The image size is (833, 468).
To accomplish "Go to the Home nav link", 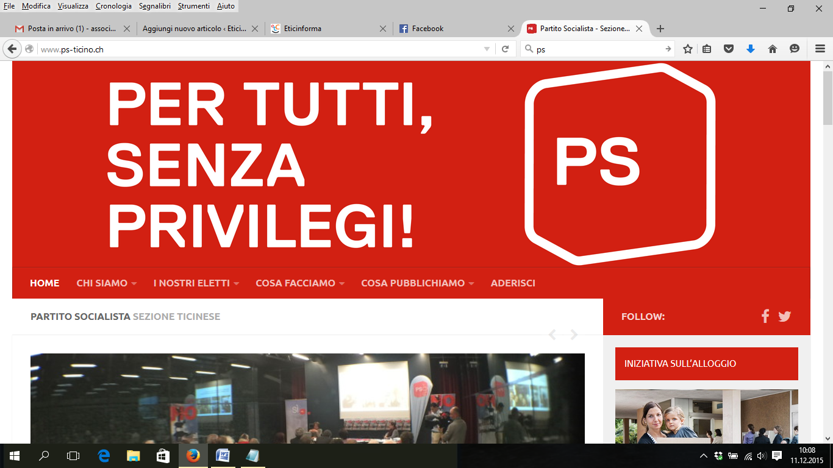I will [x=45, y=283].
